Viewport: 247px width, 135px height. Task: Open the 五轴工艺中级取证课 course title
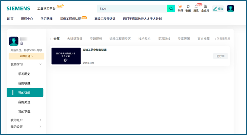95,50
